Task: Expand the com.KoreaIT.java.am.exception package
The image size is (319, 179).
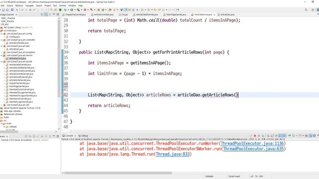Action: click(x=1, y=52)
